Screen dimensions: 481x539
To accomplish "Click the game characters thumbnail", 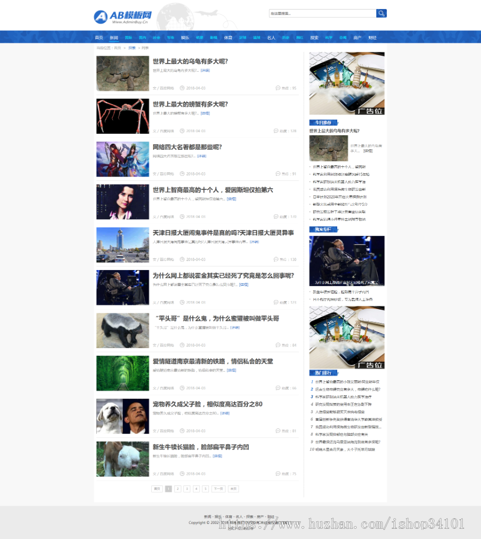I will click(123, 159).
